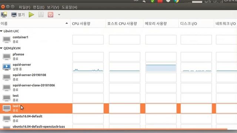Click the container1 monitor icon
The image size is (237, 133).
7,40
